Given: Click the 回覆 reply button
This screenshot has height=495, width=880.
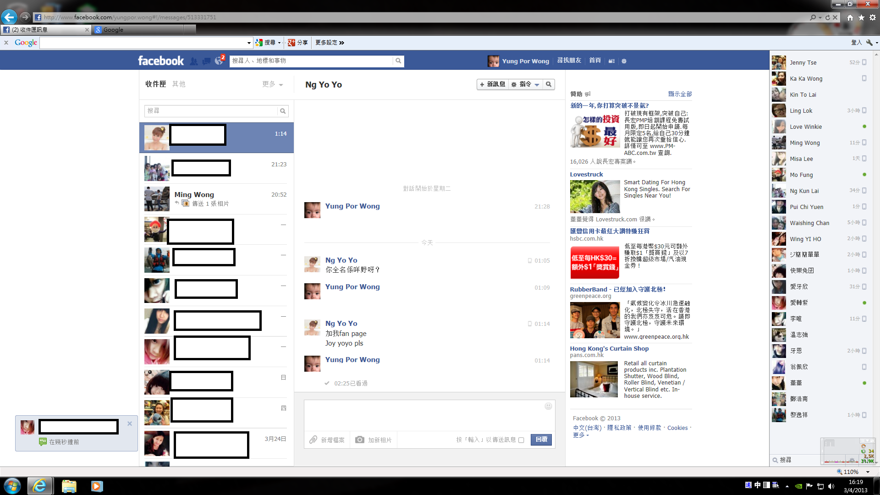Looking at the screenshot, I should tap(541, 440).
